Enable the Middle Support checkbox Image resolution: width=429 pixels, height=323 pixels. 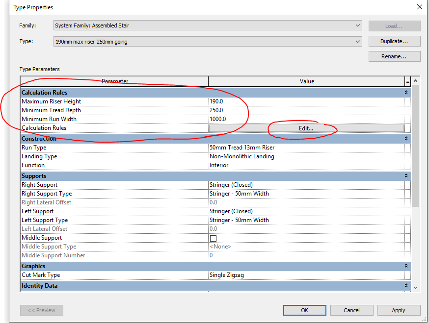pyautogui.click(x=213, y=238)
